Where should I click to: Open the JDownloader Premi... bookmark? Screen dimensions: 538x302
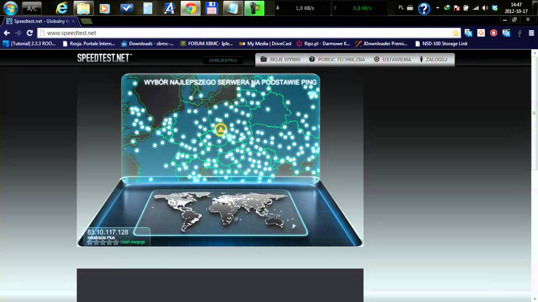(382, 44)
